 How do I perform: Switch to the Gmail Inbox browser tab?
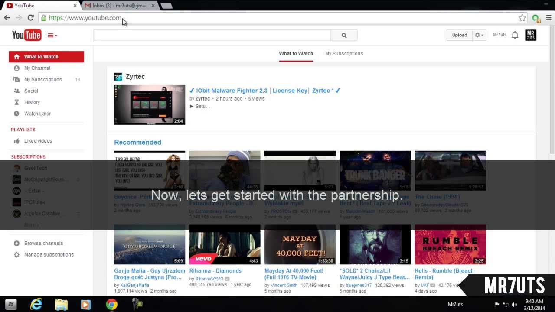point(120,6)
